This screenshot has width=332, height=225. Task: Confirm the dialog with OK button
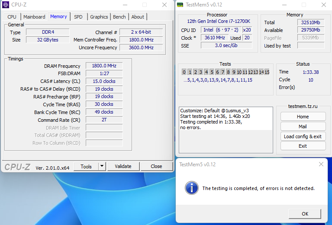[x=305, y=214]
